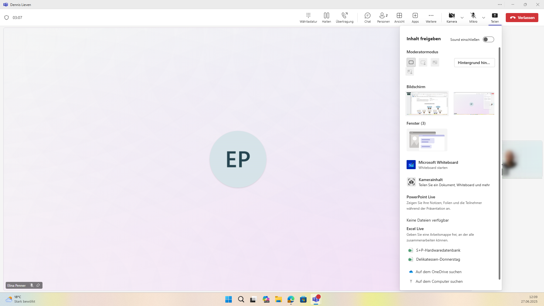The width and height of the screenshot is (544, 306).
Task: Show the Personen participants list
Action: pyautogui.click(x=383, y=17)
